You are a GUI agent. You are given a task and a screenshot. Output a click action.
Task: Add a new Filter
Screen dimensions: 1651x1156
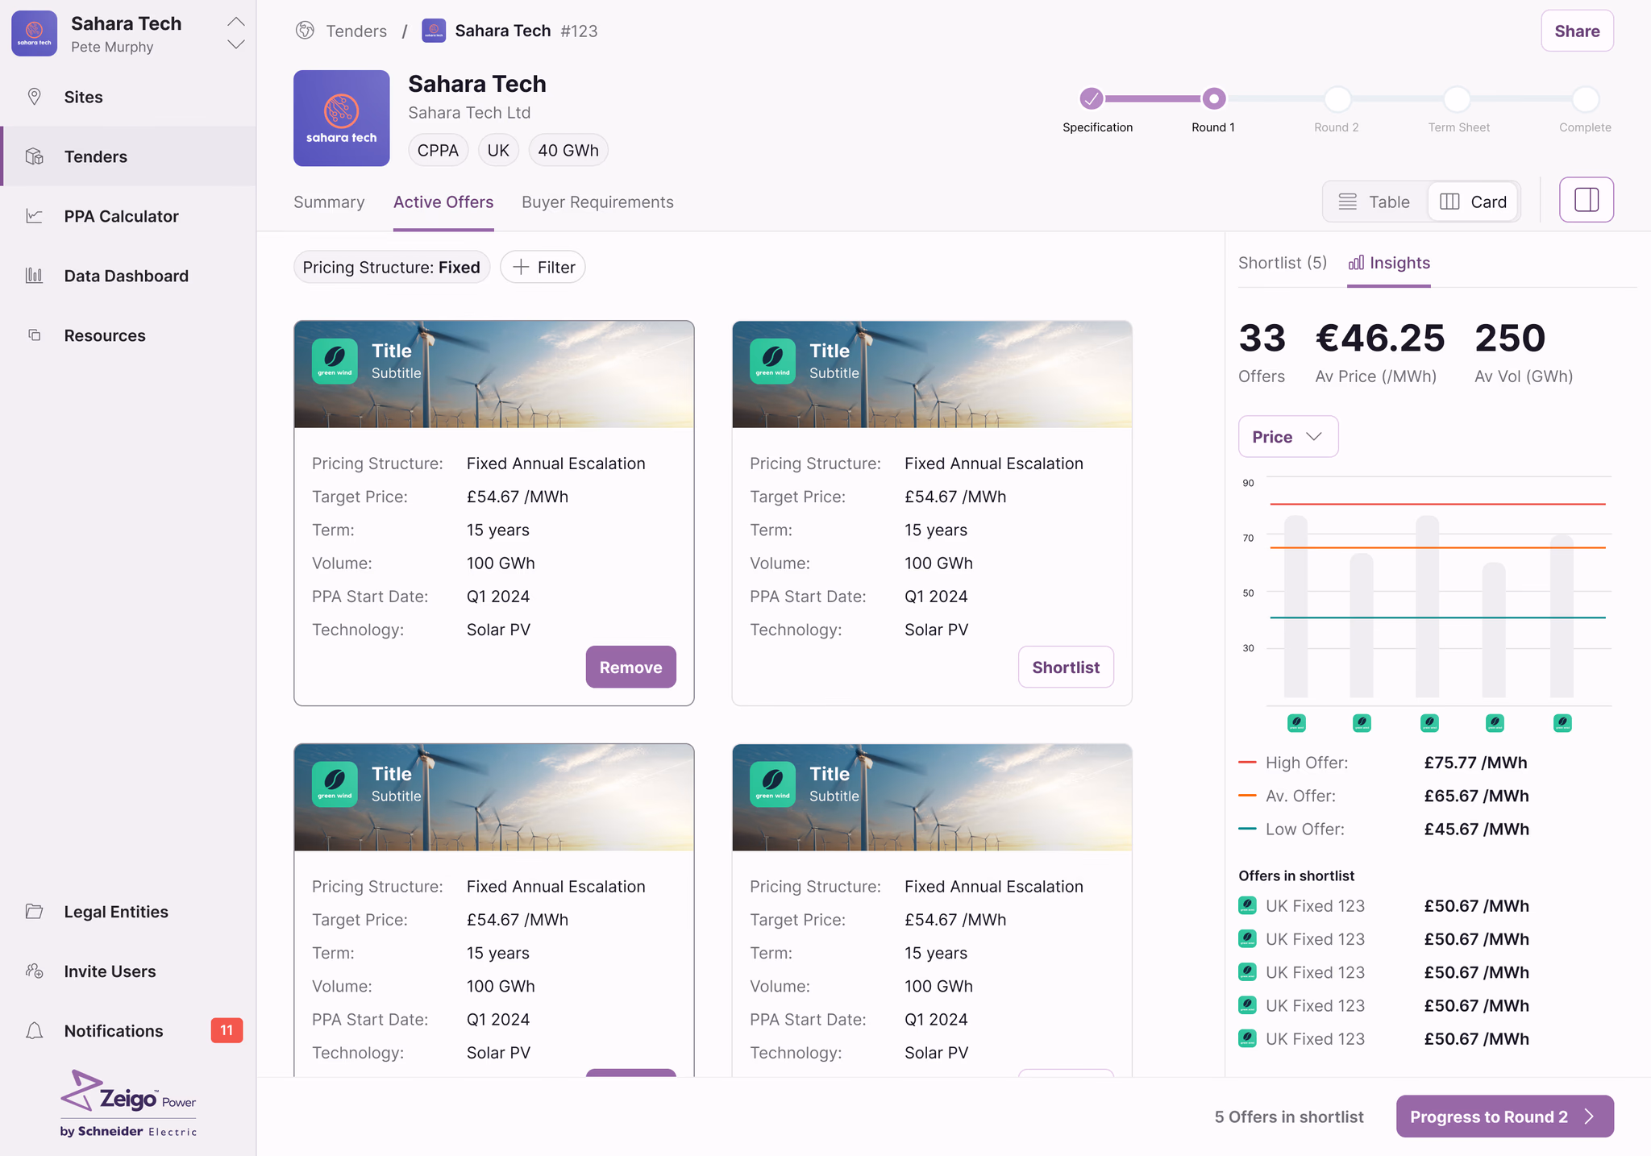coord(543,267)
